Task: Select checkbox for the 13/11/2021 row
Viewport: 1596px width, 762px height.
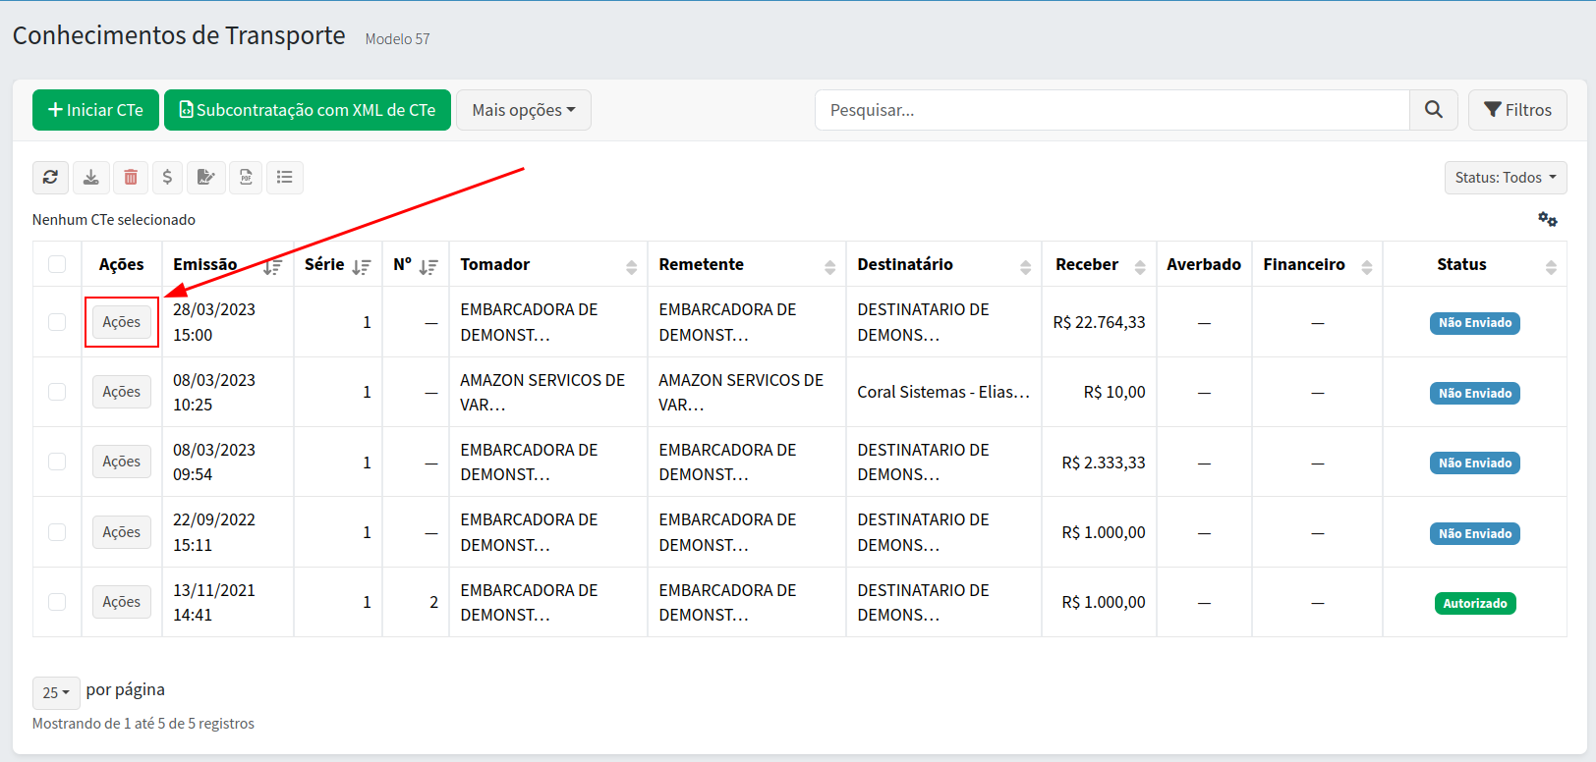Action: point(57,602)
